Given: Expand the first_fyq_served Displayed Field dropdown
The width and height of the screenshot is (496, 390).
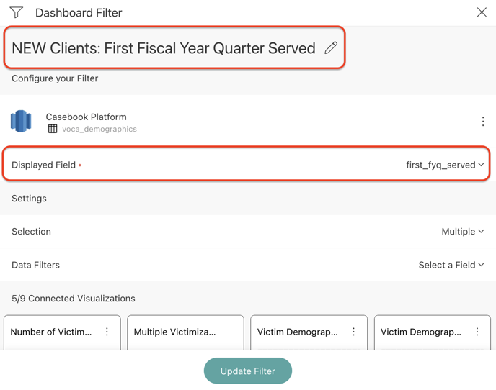Looking at the screenshot, I should [445, 165].
